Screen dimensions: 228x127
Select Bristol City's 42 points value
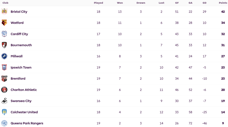223,12
